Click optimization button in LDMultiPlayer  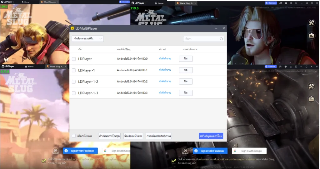pos(158,136)
